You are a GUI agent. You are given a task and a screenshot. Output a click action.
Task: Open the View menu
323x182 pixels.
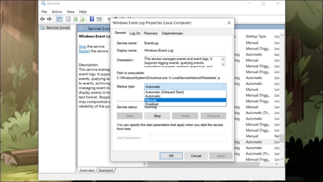tap(71, 12)
